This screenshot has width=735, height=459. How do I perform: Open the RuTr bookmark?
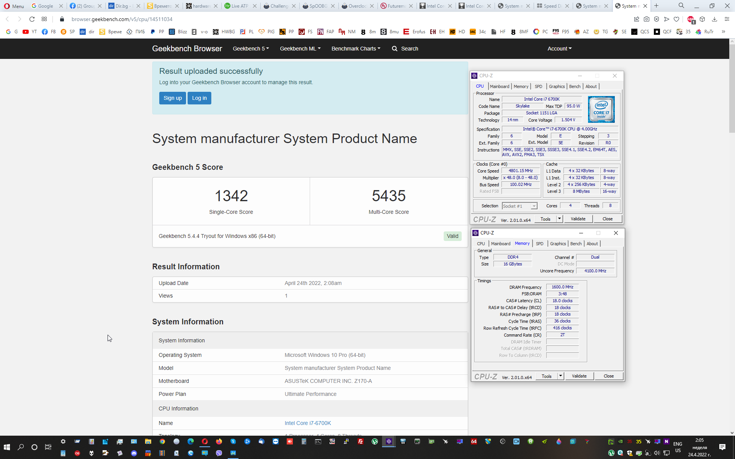click(x=704, y=32)
